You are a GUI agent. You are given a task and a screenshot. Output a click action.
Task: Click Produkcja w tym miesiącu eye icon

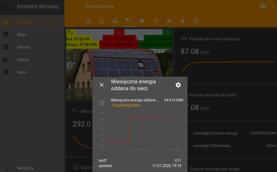[184, 39]
